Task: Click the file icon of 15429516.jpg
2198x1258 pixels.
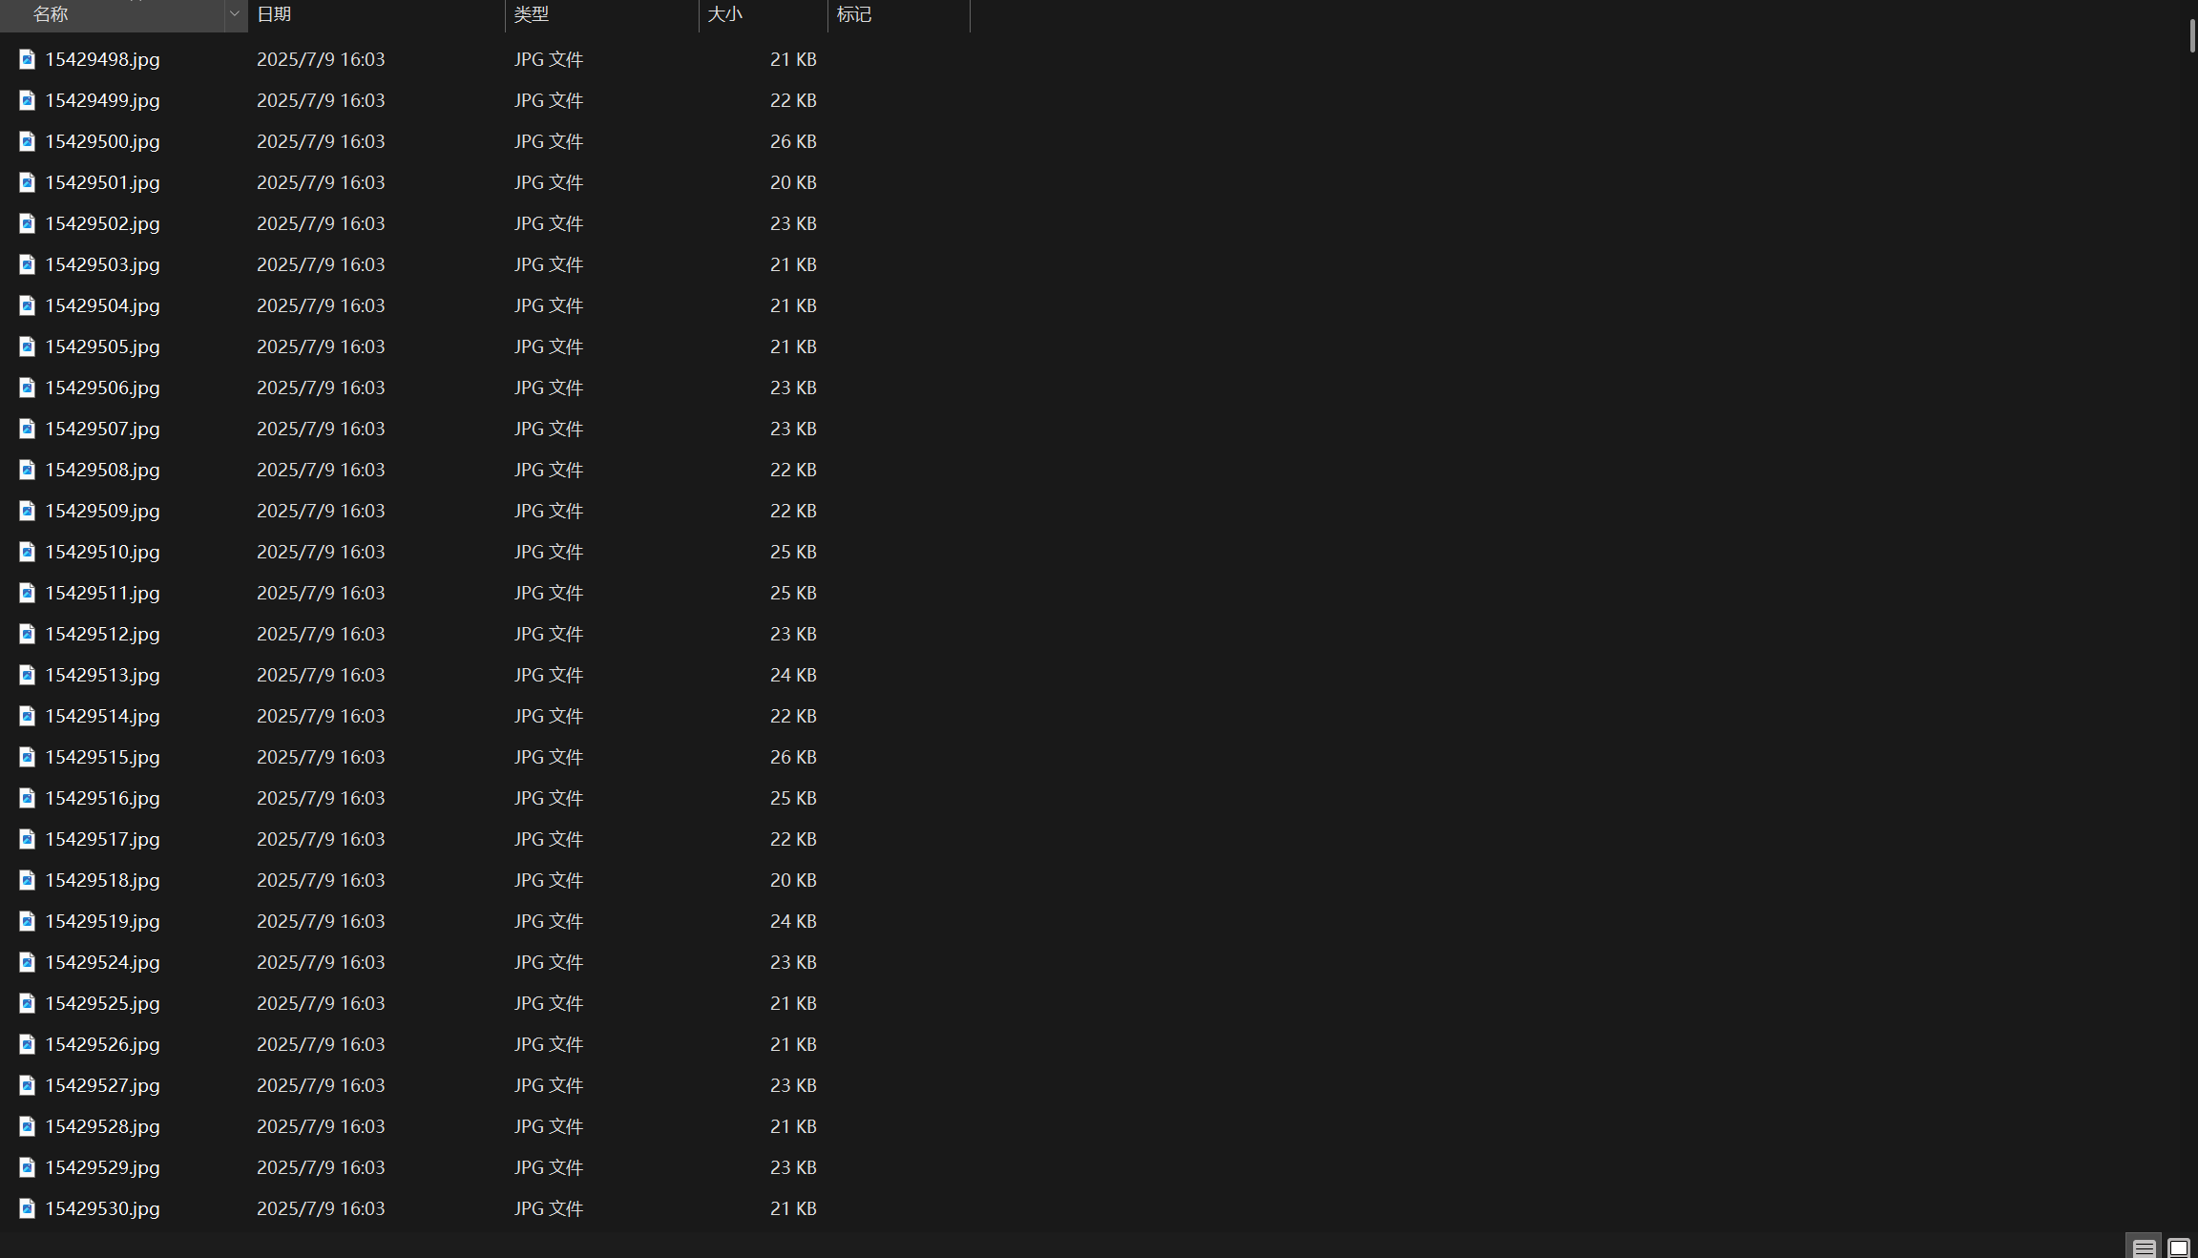Action: 28,798
